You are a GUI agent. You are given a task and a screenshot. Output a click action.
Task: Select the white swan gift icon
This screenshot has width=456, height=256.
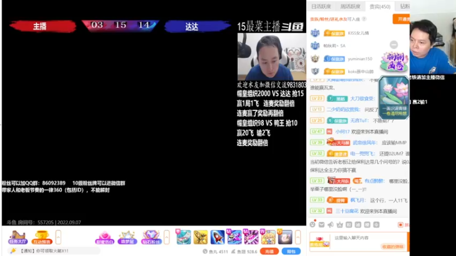(284, 237)
